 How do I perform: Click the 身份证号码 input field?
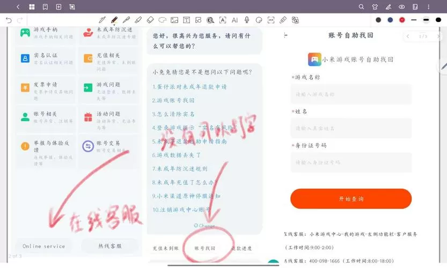pyautogui.click(x=351, y=162)
